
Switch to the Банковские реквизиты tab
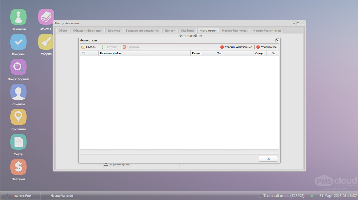point(142,31)
